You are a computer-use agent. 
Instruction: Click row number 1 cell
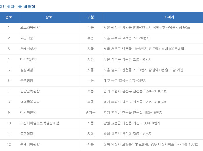tap(9, 28)
